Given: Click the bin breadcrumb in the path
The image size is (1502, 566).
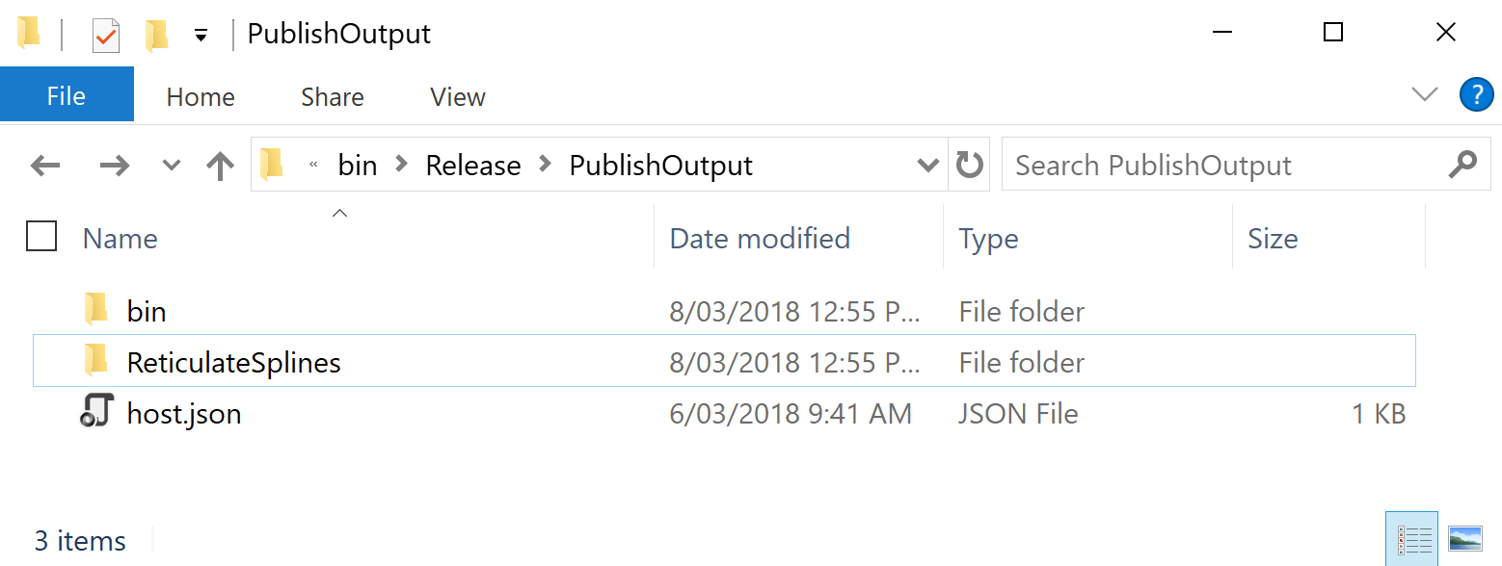Looking at the screenshot, I should point(357,165).
